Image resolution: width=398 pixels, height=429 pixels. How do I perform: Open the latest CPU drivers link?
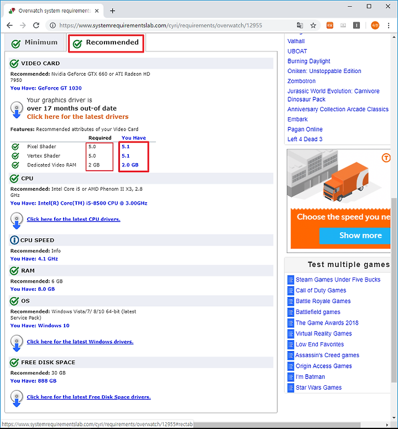pyautogui.click(x=74, y=219)
